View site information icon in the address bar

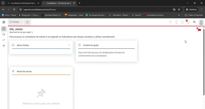20,10
